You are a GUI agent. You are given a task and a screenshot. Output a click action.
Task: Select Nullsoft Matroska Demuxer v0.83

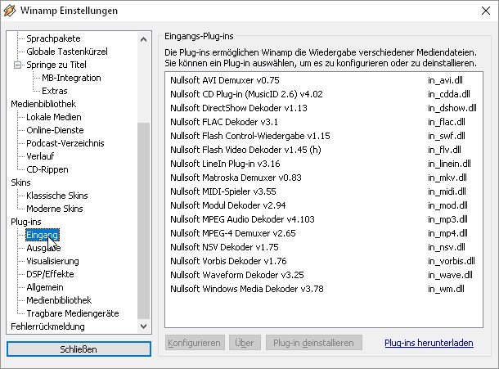click(x=324, y=178)
